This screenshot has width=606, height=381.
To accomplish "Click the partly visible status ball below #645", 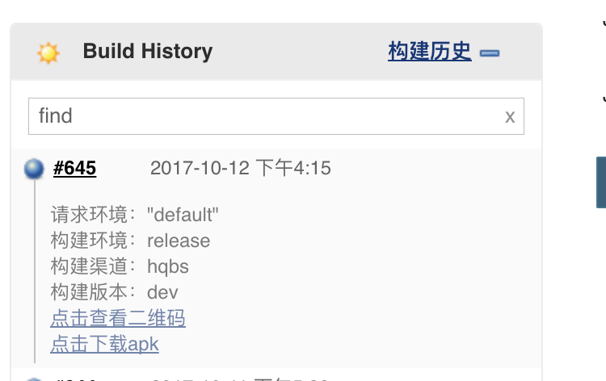I will click(34, 379).
